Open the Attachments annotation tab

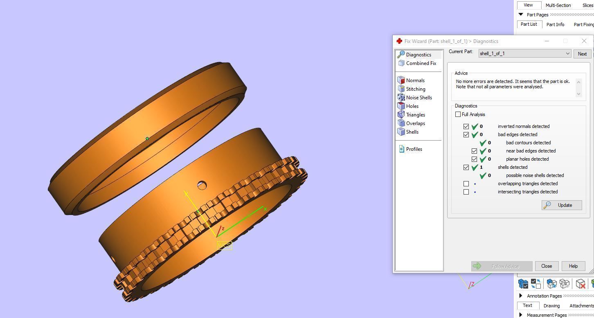point(581,306)
